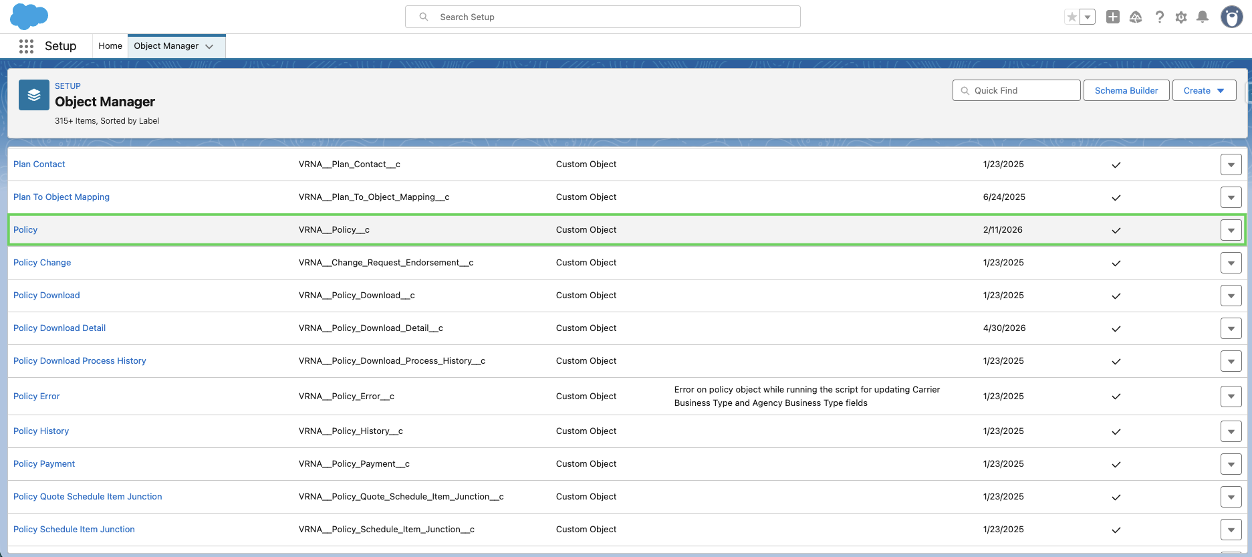This screenshot has height=557, width=1252.
Task: Open actions for VRNA__Policy_Schedule_Item_Junction__c row
Action: click(1231, 530)
